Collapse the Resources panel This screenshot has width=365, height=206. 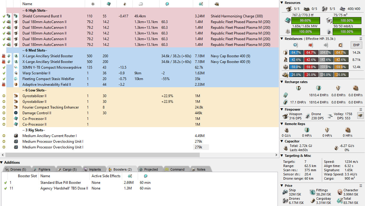pyautogui.click(x=282, y=3)
